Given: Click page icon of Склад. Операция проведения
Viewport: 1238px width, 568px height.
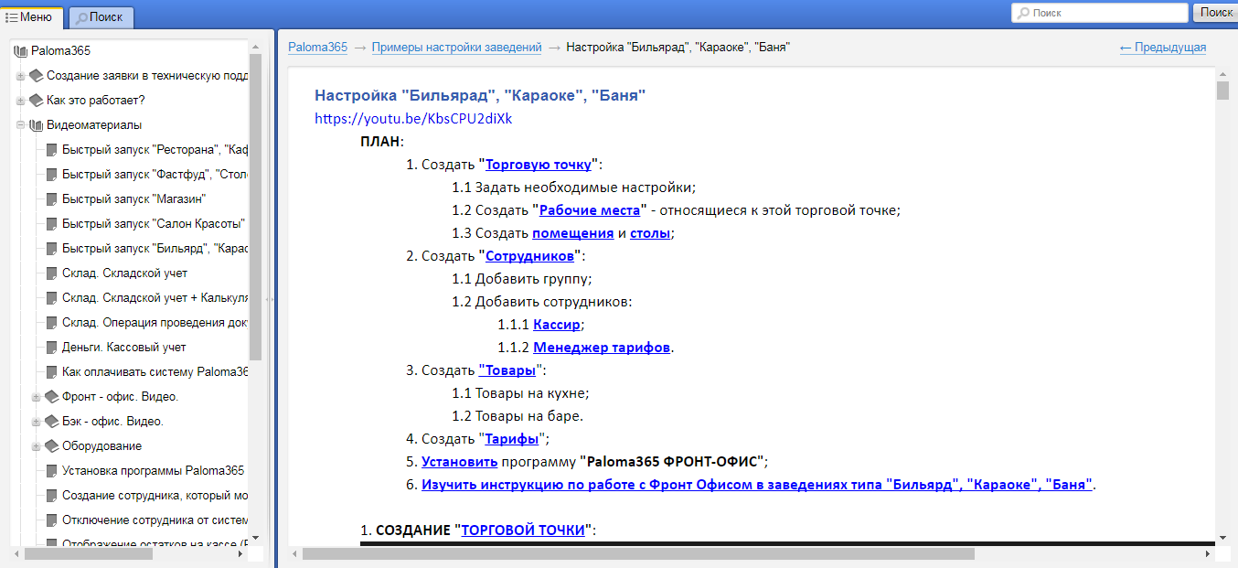Looking at the screenshot, I should point(52,323).
